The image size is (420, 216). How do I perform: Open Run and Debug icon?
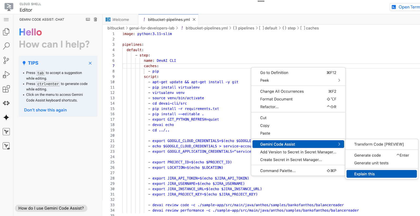6,75
